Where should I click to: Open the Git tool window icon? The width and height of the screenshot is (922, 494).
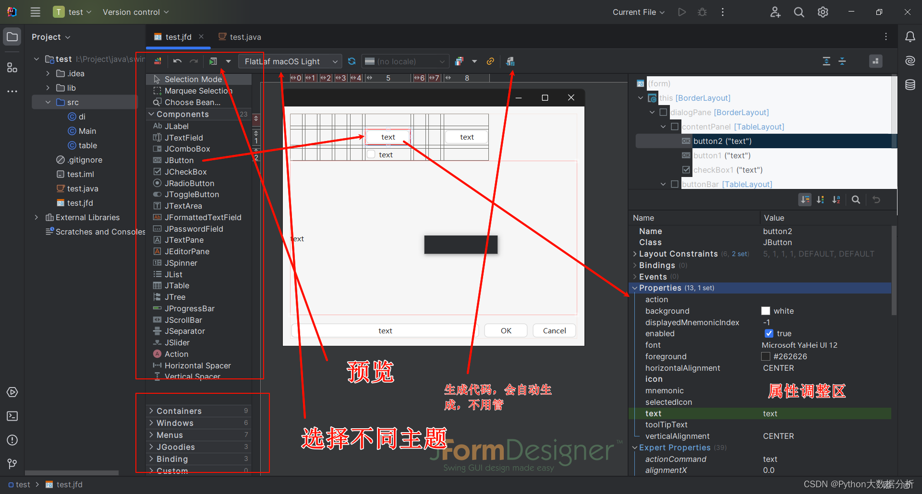12,464
